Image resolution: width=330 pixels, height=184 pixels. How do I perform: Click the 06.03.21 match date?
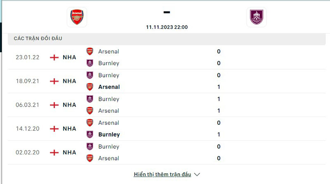click(28, 105)
